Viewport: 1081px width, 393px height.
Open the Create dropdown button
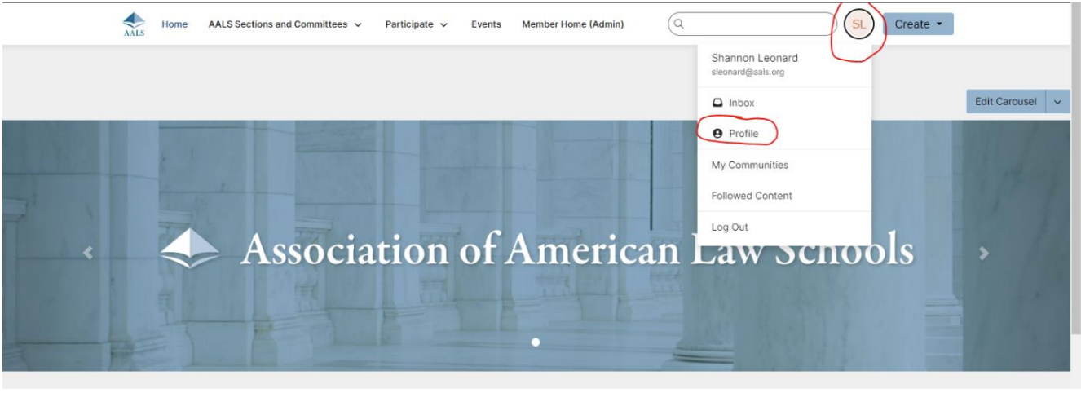(x=919, y=24)
